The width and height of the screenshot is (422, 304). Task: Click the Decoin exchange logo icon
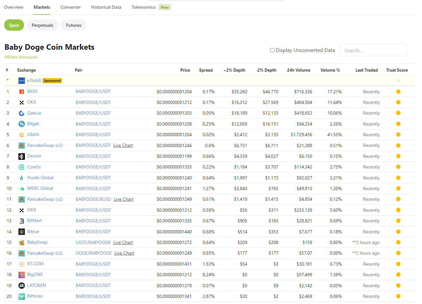pos(22,157)
